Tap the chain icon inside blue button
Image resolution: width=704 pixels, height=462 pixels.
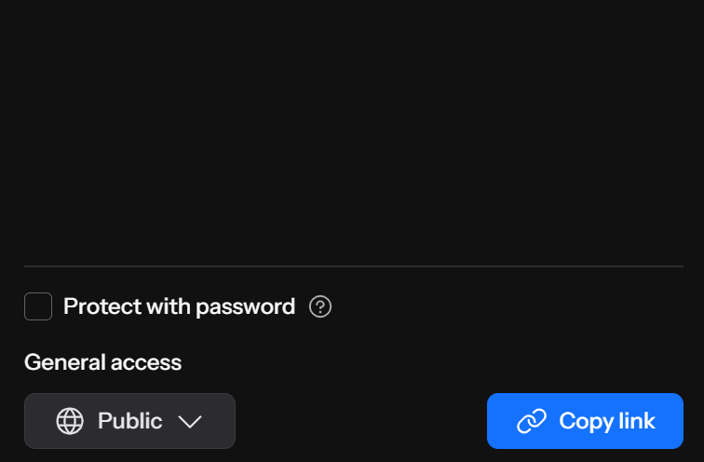pos(532,421)
